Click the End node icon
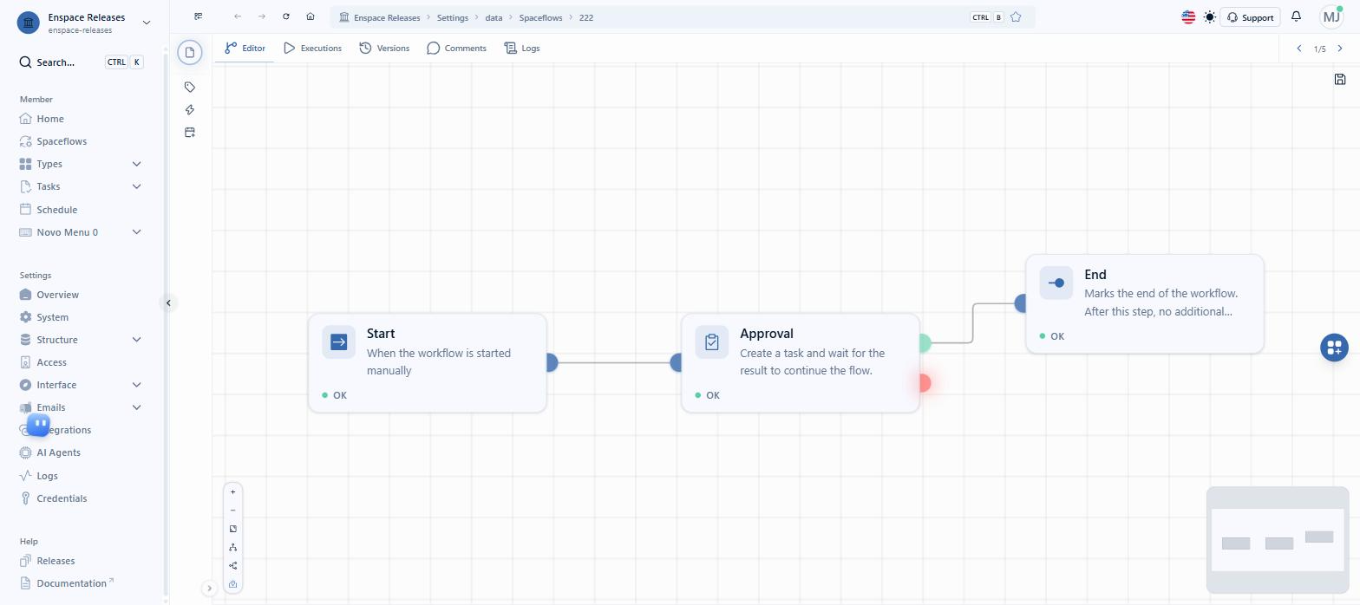 (1056, 283)
